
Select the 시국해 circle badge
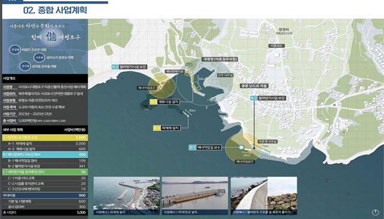pos(39,57)
